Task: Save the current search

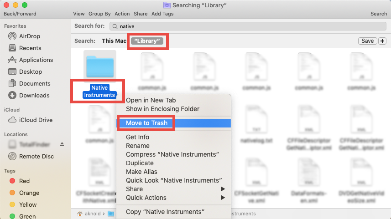Action: coord(368,41)
